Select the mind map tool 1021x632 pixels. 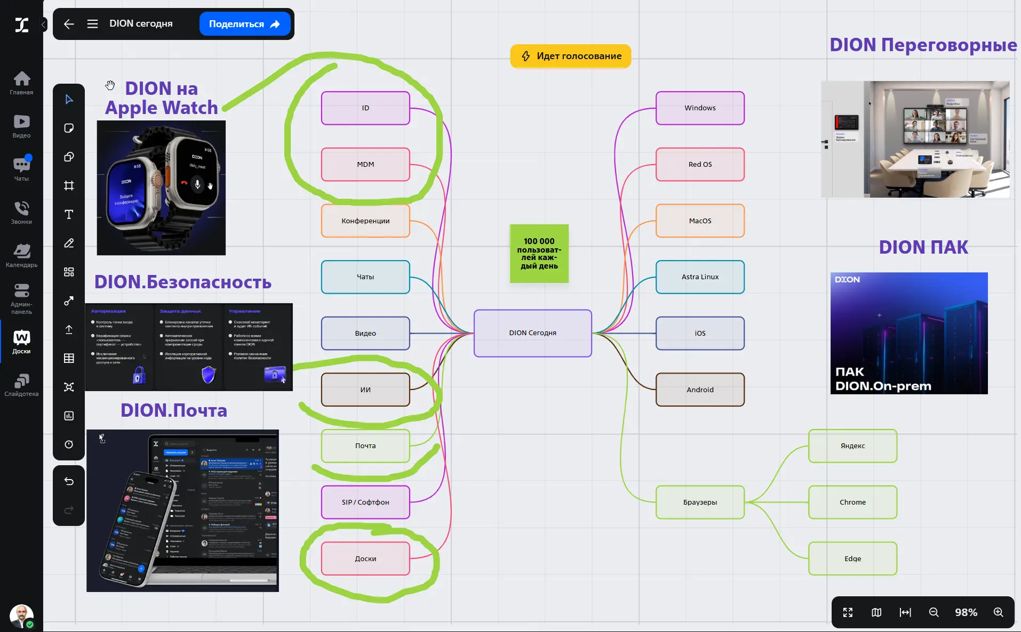(69, 387)
